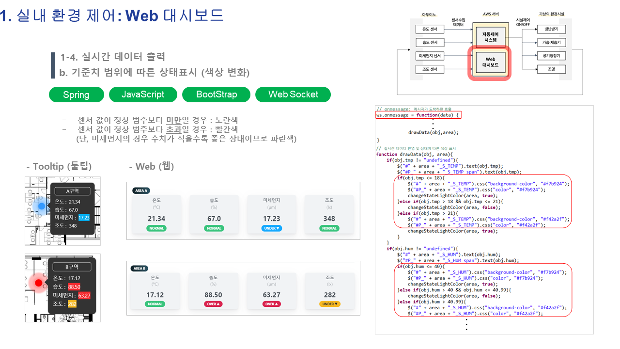Click the UNDER badge under AREA A 미세먼지

271,228
